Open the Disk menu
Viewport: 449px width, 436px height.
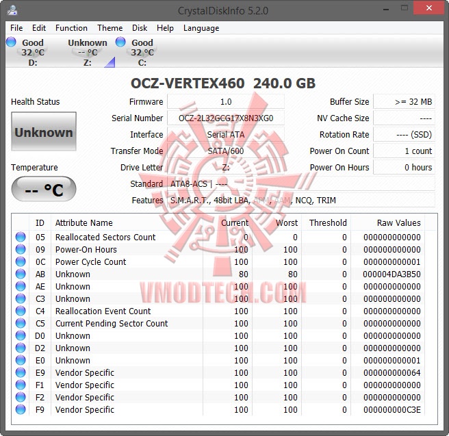click(140, 28)
